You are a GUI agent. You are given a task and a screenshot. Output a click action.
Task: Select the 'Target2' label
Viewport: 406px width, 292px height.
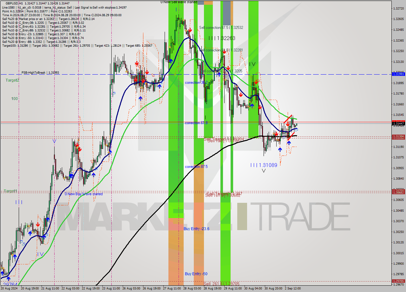(x=12, y=80)
